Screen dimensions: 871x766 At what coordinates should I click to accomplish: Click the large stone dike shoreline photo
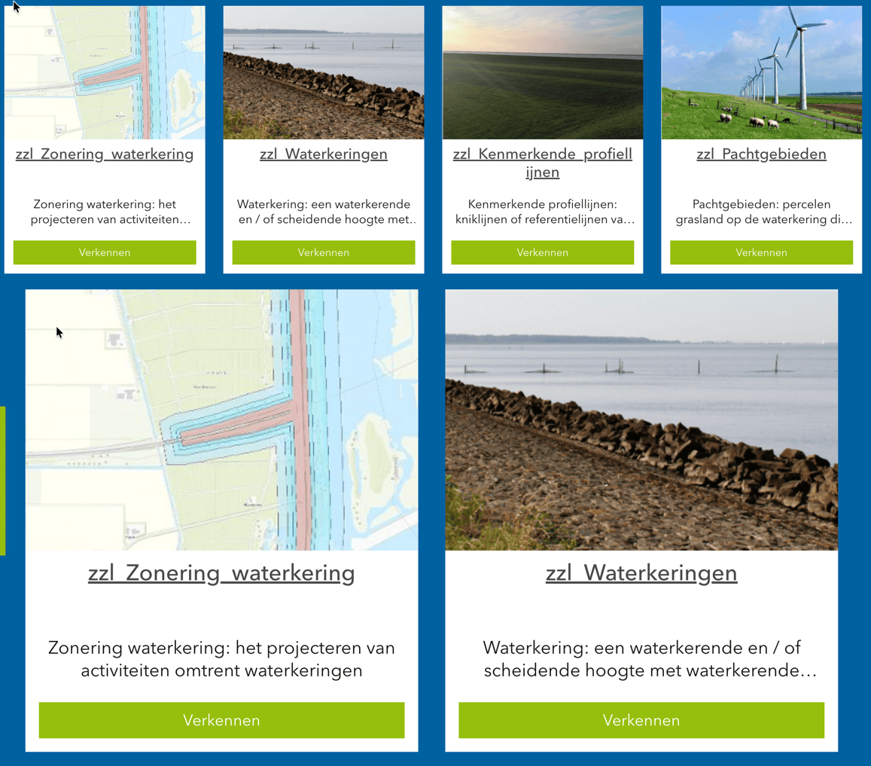coord(641,420)
